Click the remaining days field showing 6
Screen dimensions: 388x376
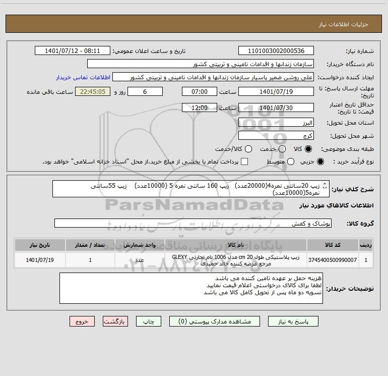coord(145,91)
